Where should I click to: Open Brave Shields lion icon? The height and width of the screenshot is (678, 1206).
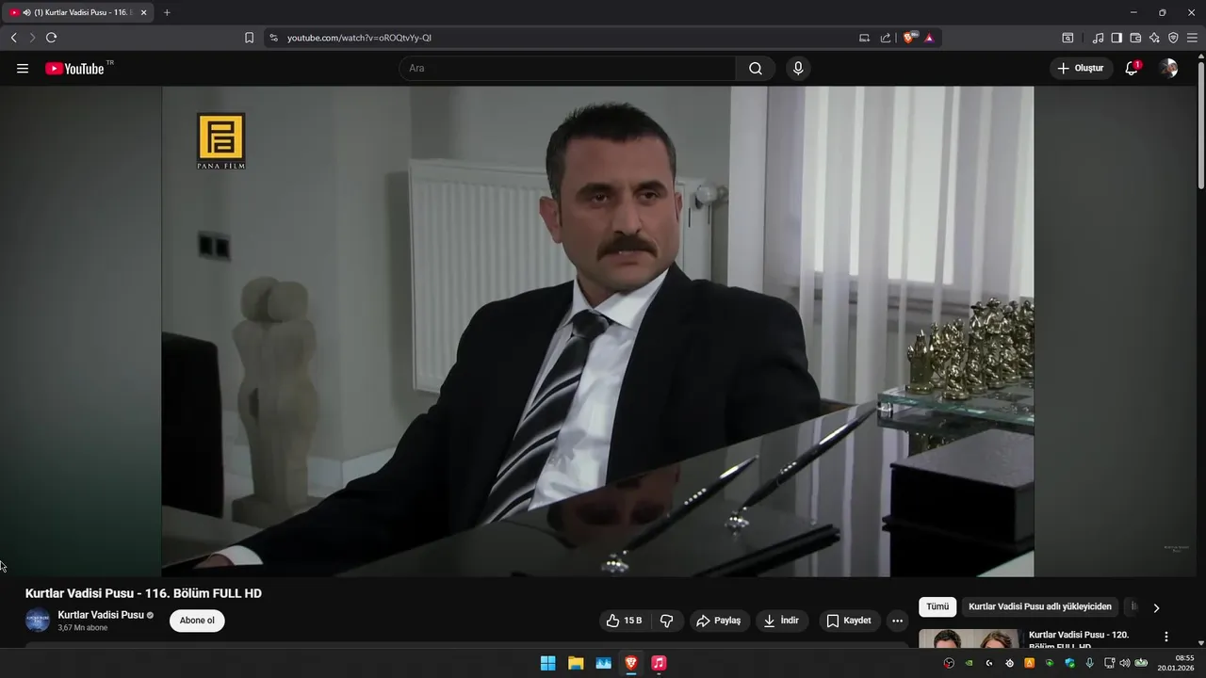(909, 38)
